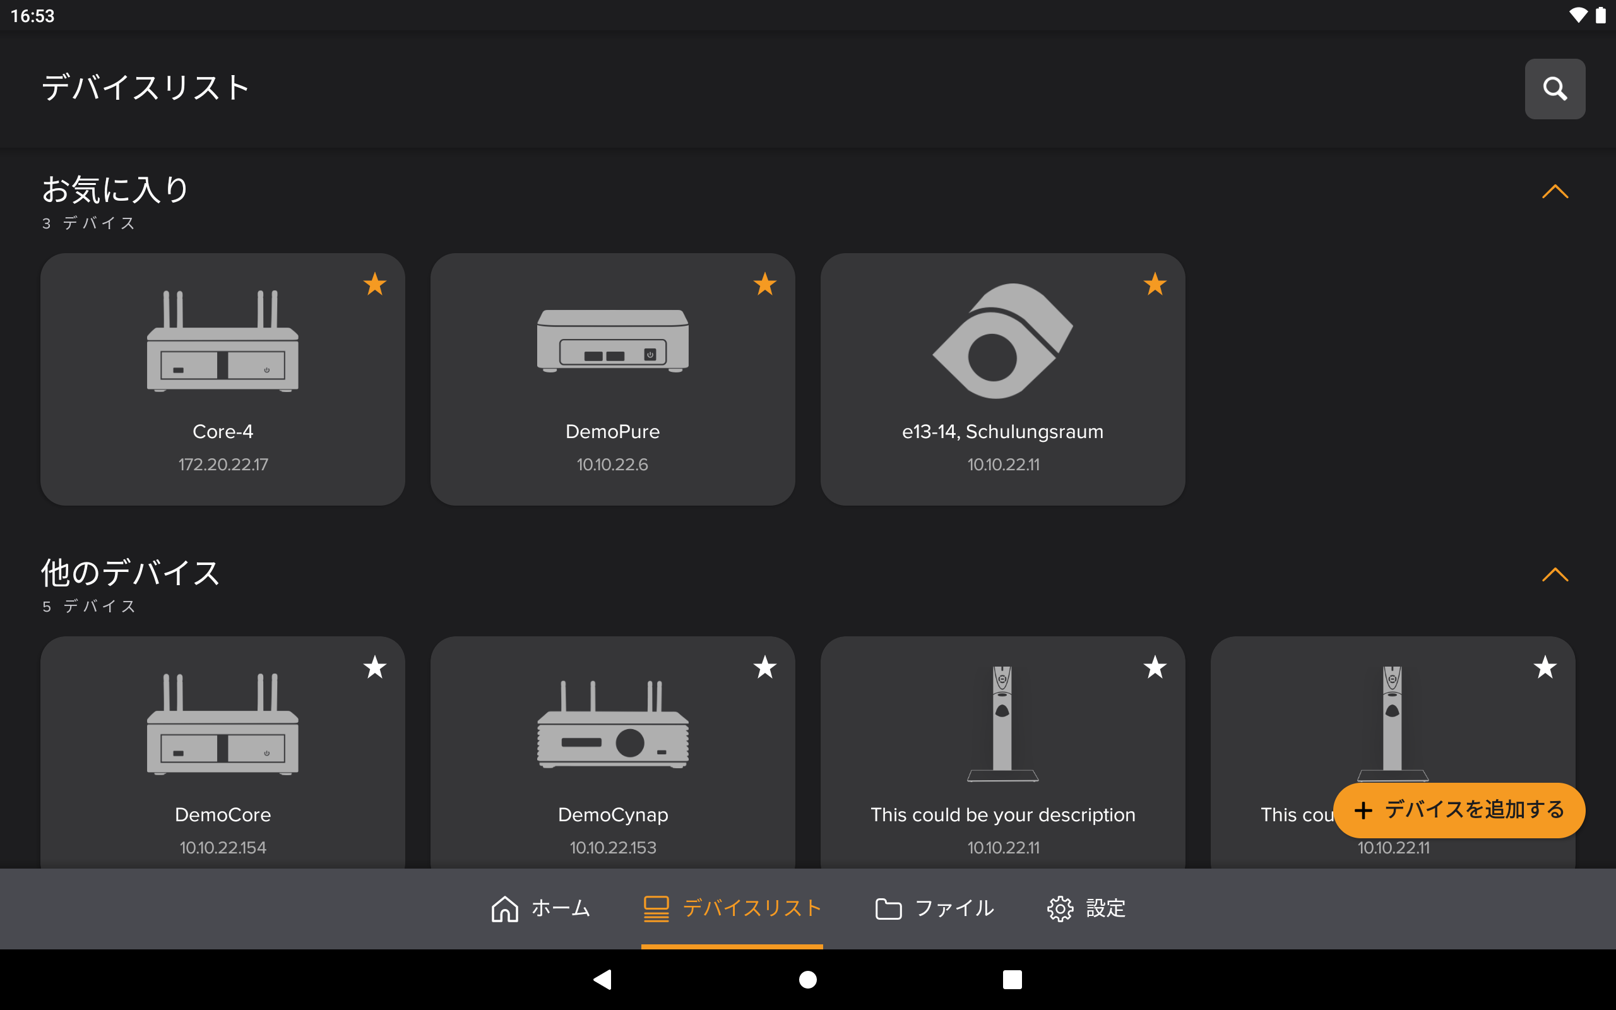Open the DemoPure device image
The width and height of the screenshot is (1616, 1010).
click(612, 341)
